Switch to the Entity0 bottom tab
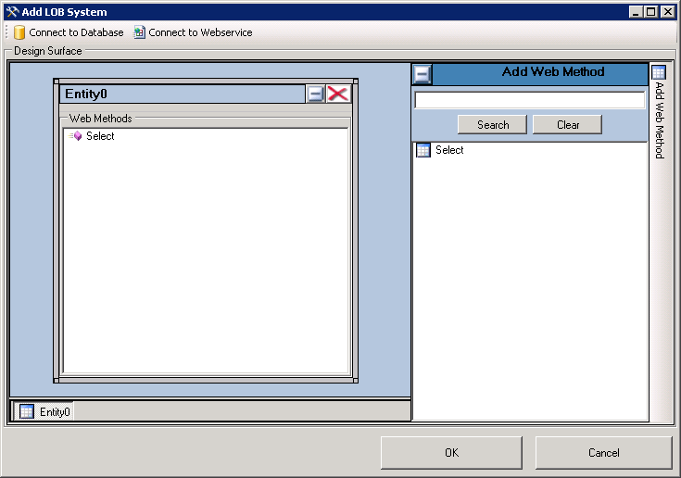Screen dimensions: 681x478 pyautogui.click(x=44, y=411)
